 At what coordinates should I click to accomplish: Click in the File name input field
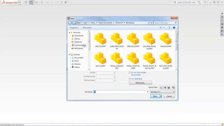pos(121,92)
